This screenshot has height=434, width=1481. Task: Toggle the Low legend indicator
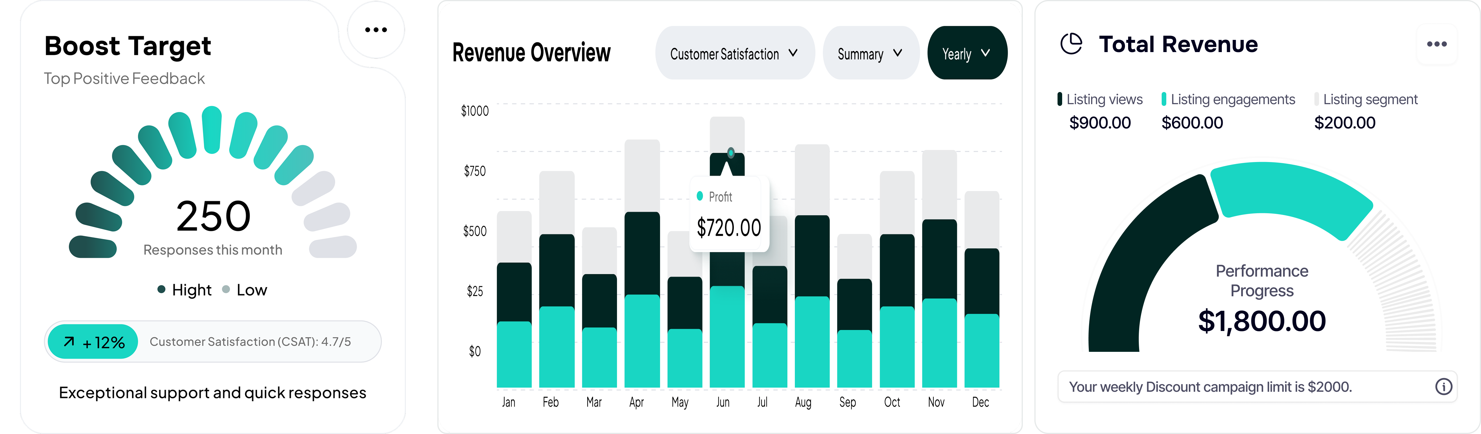(x=226, y=289)
